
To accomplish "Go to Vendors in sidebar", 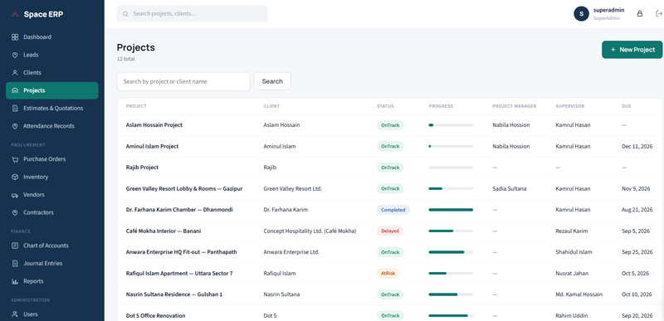I will coord(52,195).
